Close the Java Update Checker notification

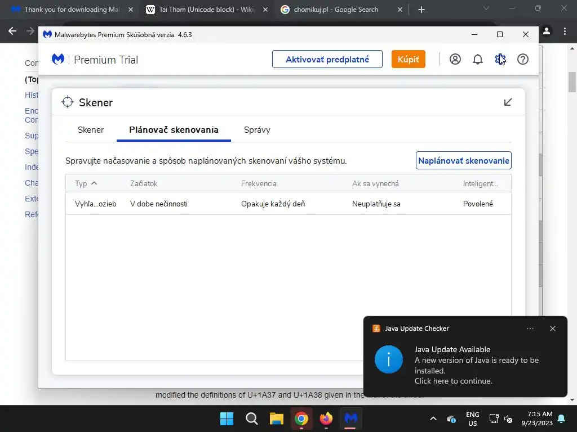click(553, 328)
